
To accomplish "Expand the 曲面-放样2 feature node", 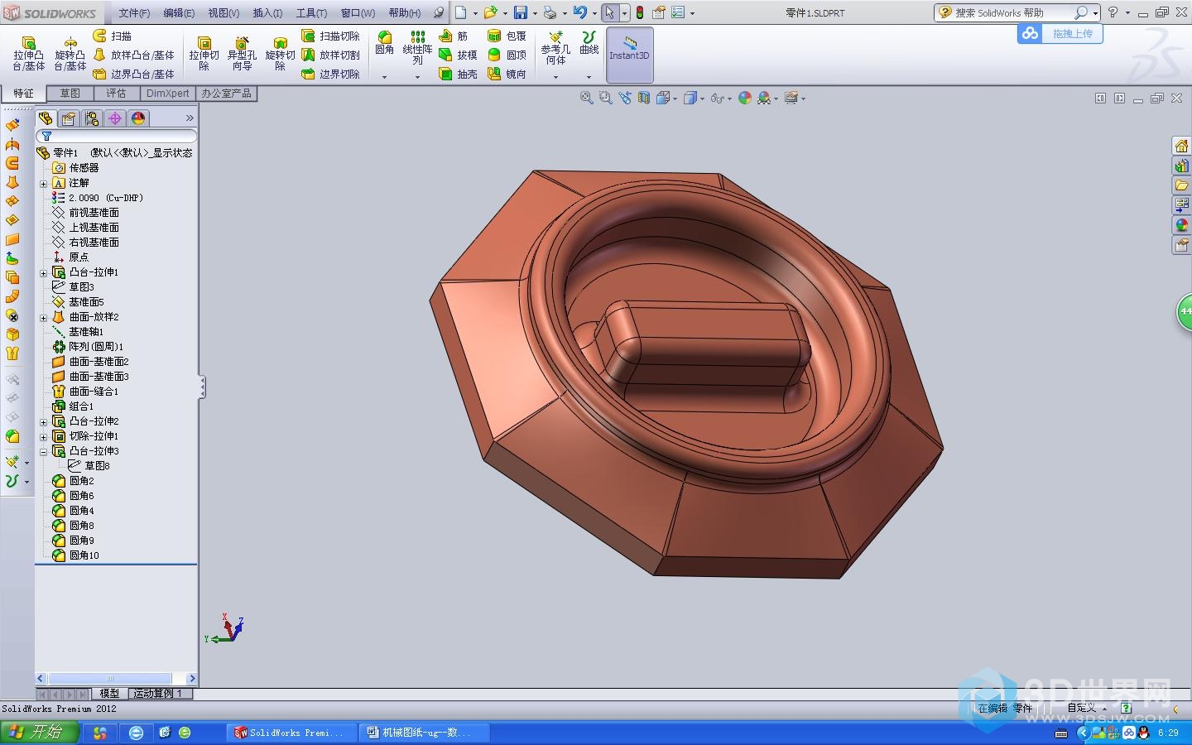I will pyautogui.click(x=44, y=317).
